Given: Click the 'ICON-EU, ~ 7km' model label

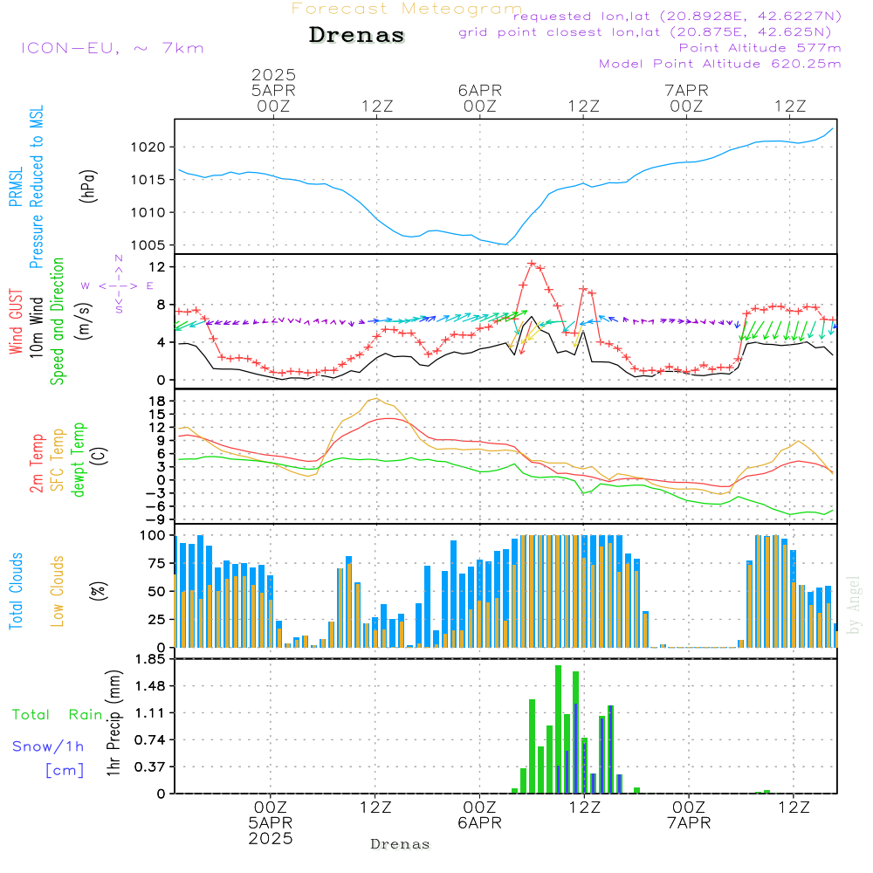Looking at the screenshot, I should point(113,48).
